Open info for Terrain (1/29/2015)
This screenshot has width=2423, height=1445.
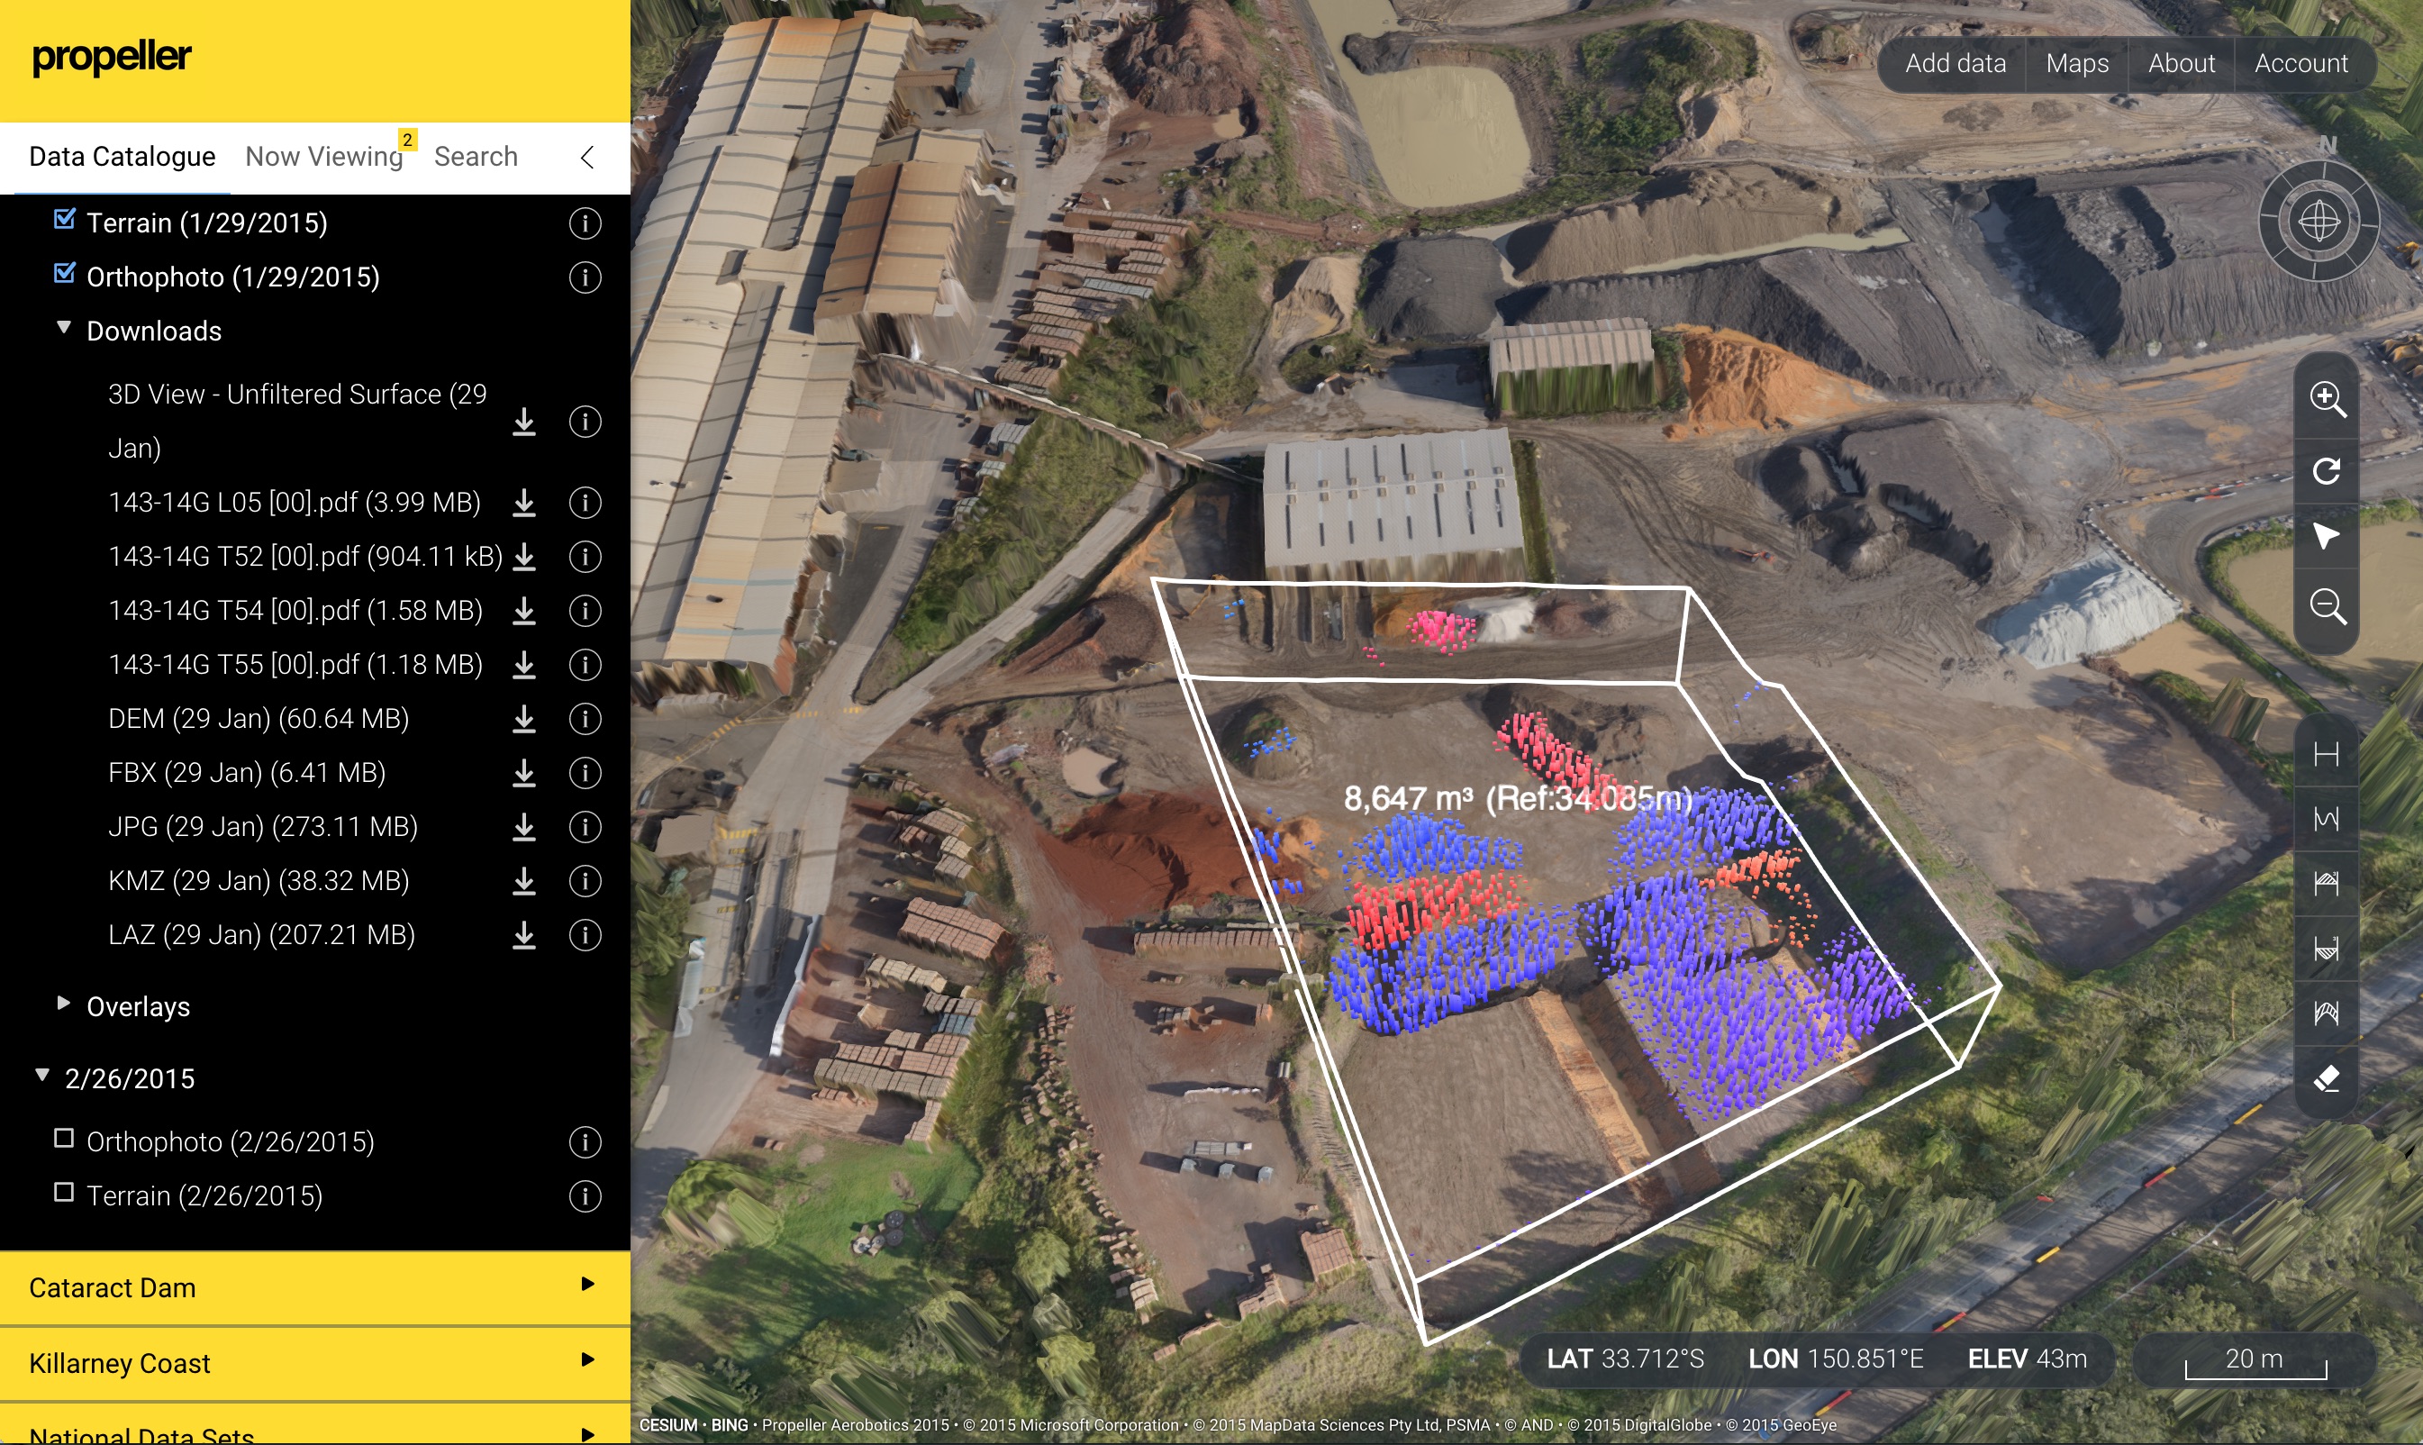584,223
